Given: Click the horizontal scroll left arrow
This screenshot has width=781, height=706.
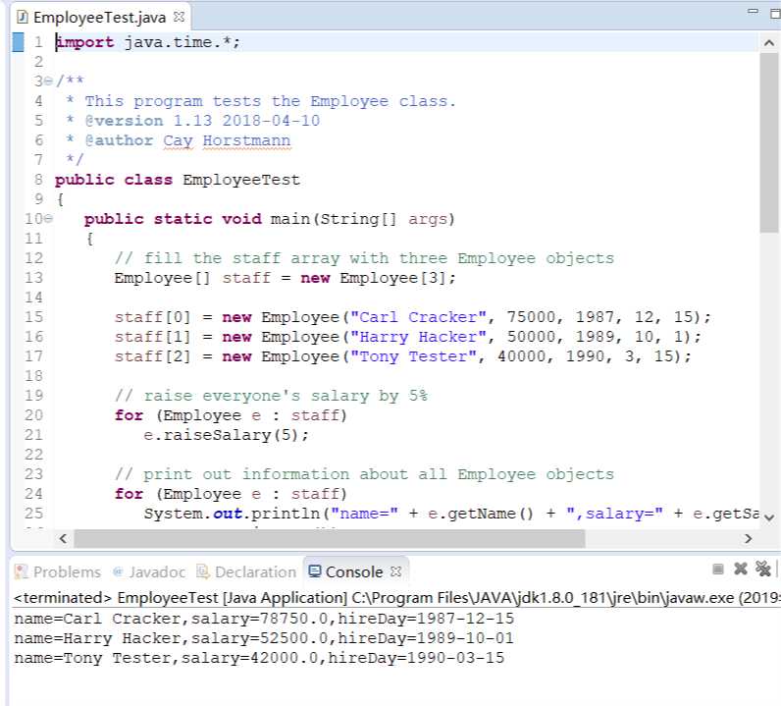Looking at the screenshot, I should (63, 538).
